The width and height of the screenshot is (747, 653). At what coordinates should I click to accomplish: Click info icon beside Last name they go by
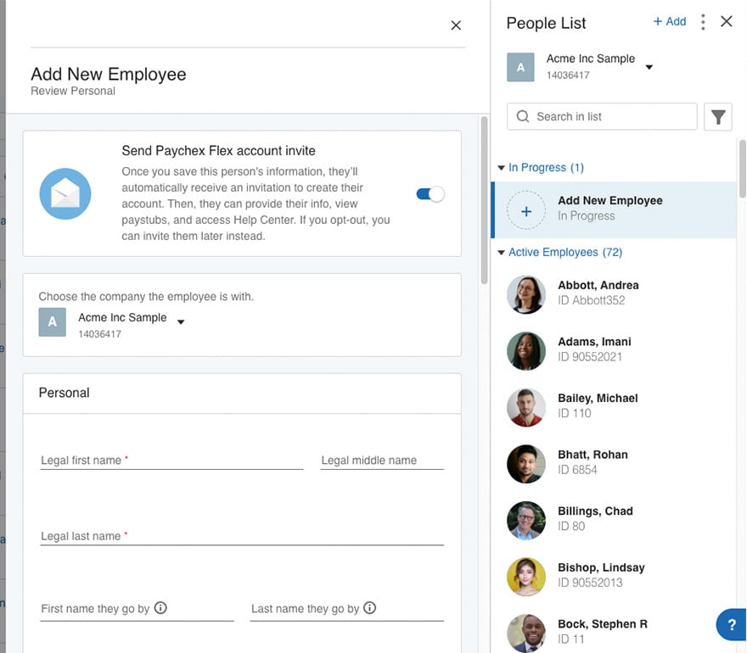(x=370, y=608)
